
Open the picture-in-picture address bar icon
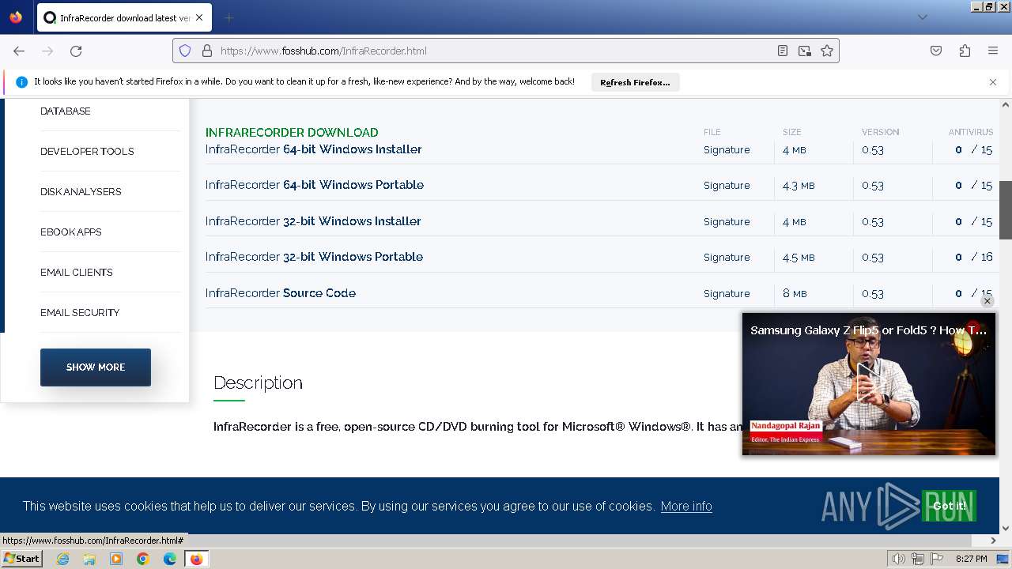point(805,51)
